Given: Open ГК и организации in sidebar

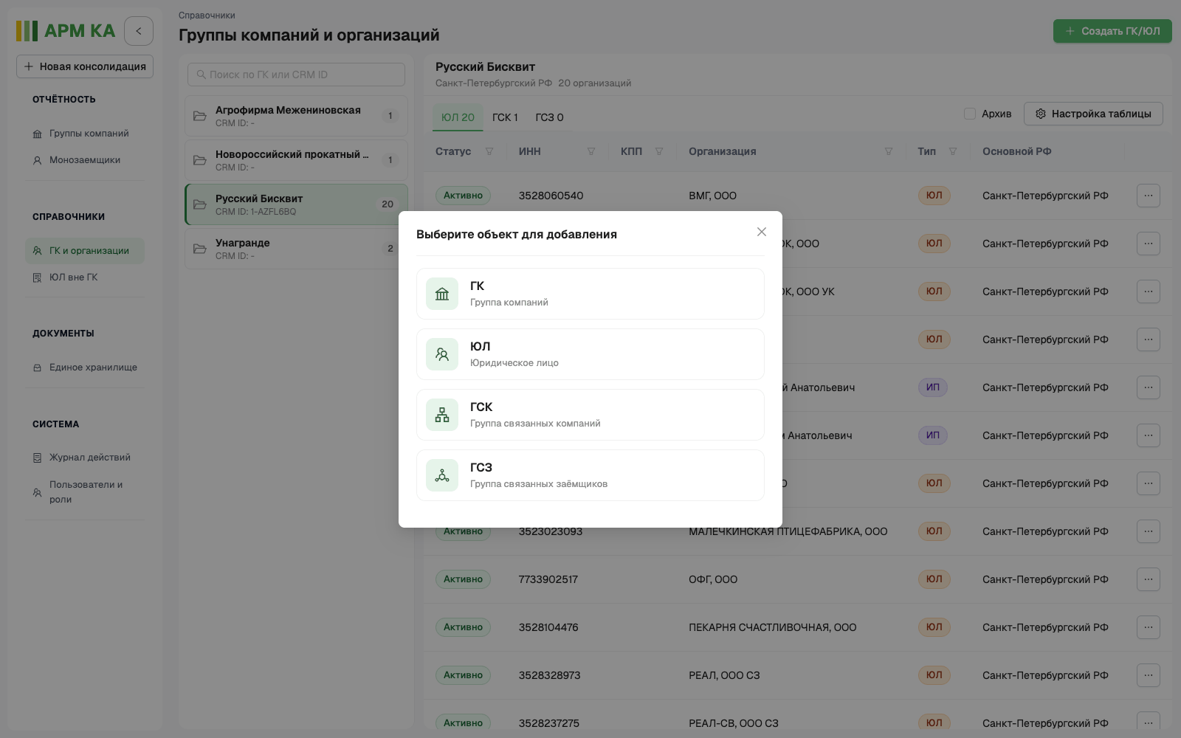Looking at the screenshot, I should tap(85, 251).
